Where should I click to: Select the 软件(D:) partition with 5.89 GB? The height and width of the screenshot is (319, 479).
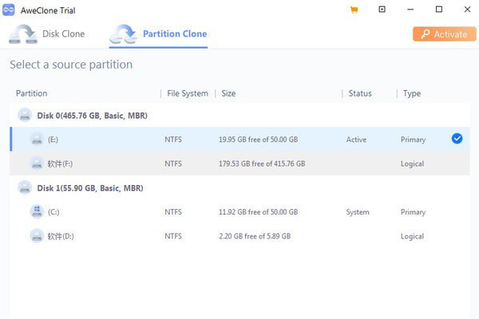239,236
